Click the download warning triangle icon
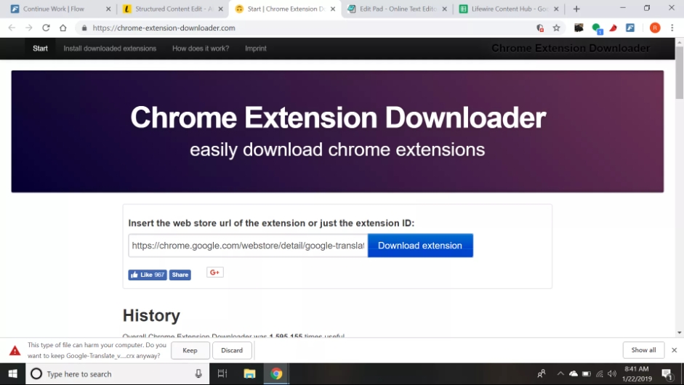 (x=15, y=351)
